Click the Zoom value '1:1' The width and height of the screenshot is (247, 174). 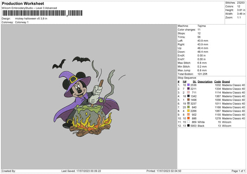tap(239, 17)
